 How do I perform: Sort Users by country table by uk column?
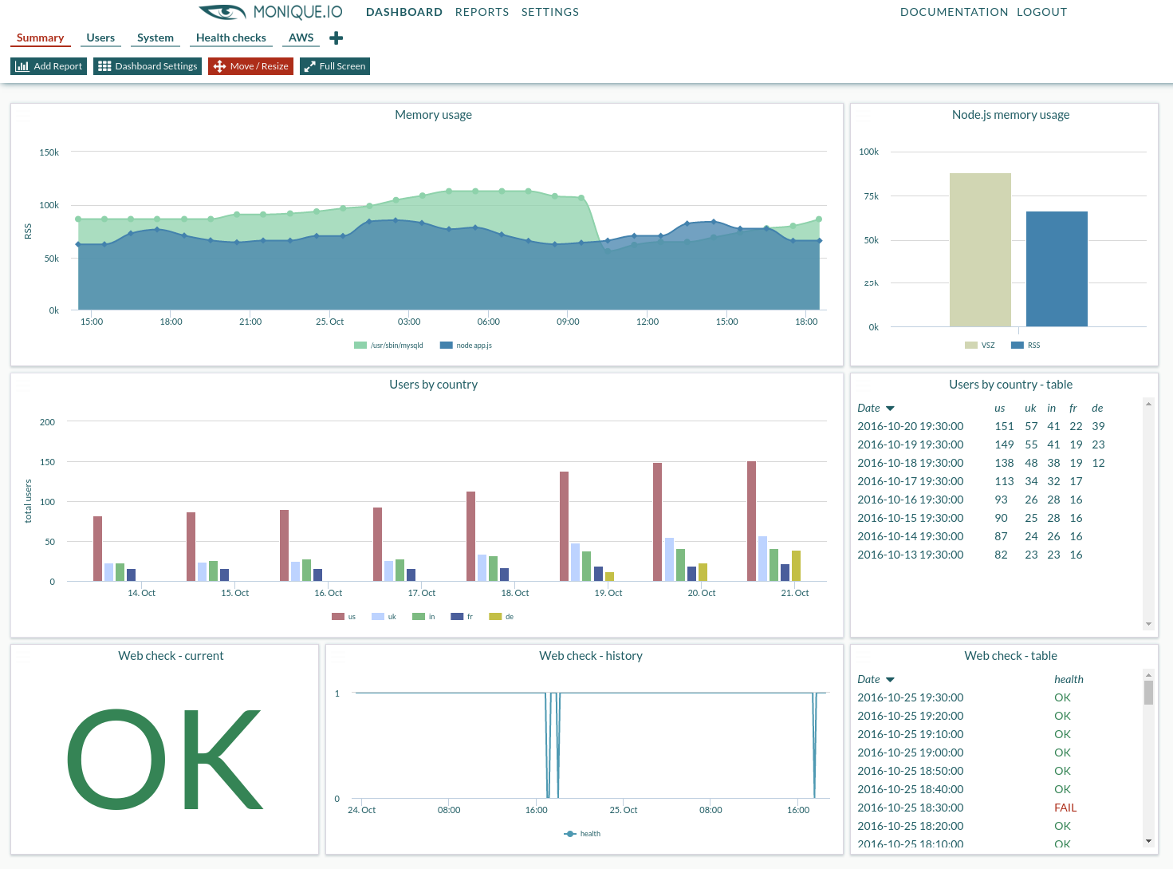pyautogui.click(x=1030, y=408)
